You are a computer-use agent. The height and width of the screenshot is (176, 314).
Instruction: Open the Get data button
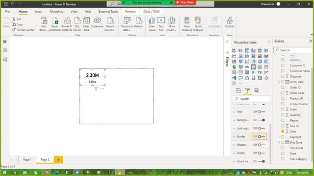click(x=43, y=24)
